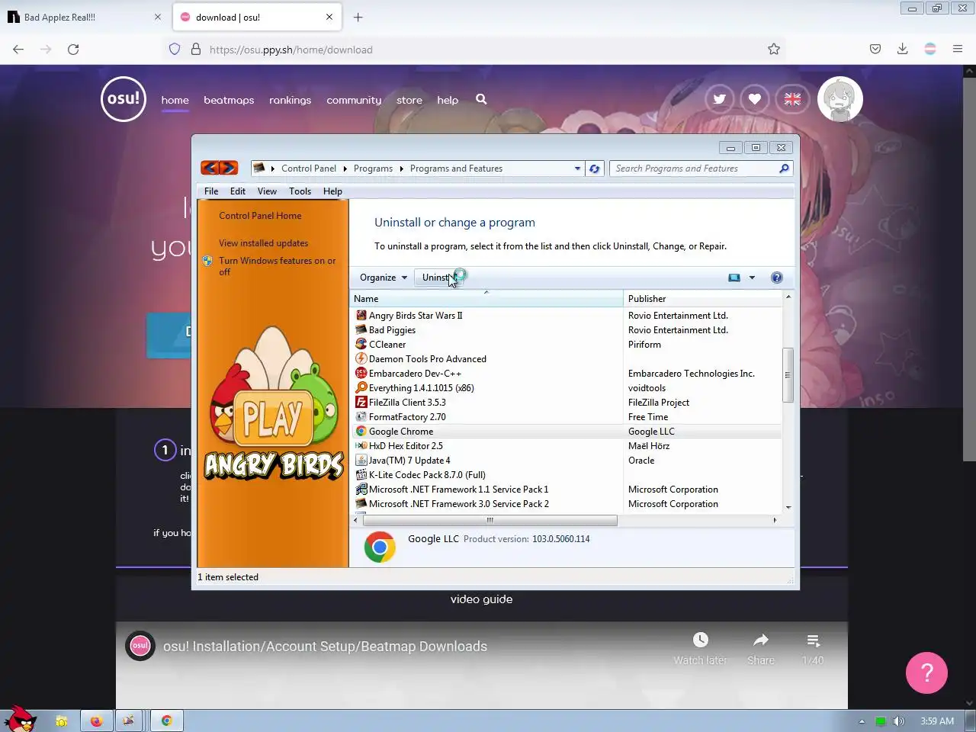Open the File menu in Control Panel
Viewport: 976px width, 732px height.
point(211,191)
